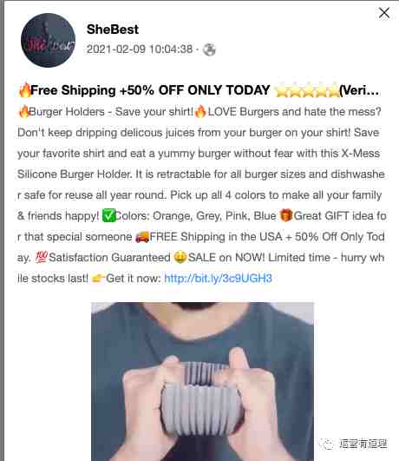
Task: Click the money-face emoji before SALE
Action: [180, 257]
